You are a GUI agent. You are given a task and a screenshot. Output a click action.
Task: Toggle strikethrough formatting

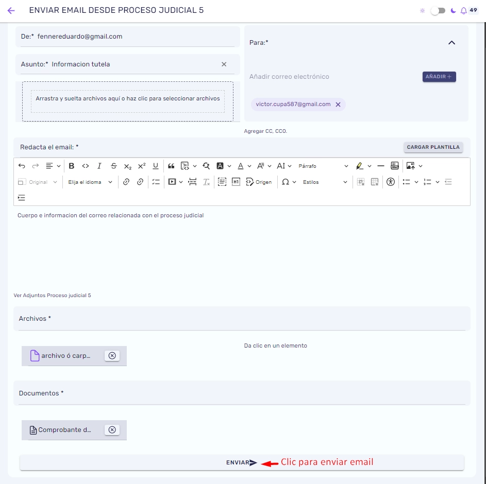tap(113, 166)
